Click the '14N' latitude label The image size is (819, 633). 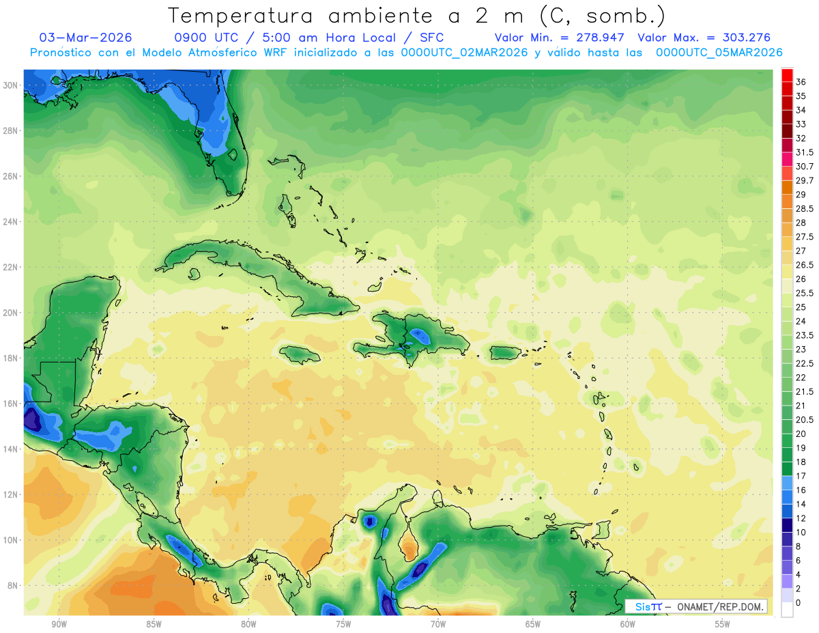[x=12, y=449]
